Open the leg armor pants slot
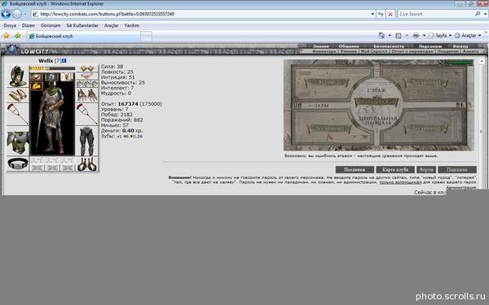Screen dimensions: 489x305 [x=87, y=142]
